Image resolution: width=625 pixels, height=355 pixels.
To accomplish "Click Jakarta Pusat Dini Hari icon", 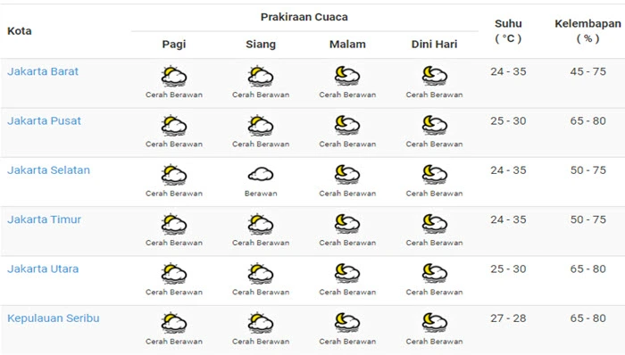I will (x=435, y=126).
